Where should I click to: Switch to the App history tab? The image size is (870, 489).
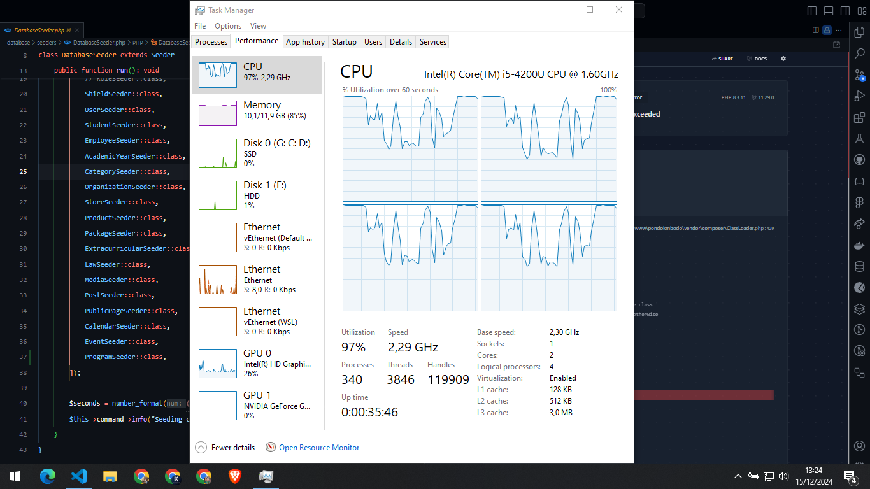[x=305, y=42]
